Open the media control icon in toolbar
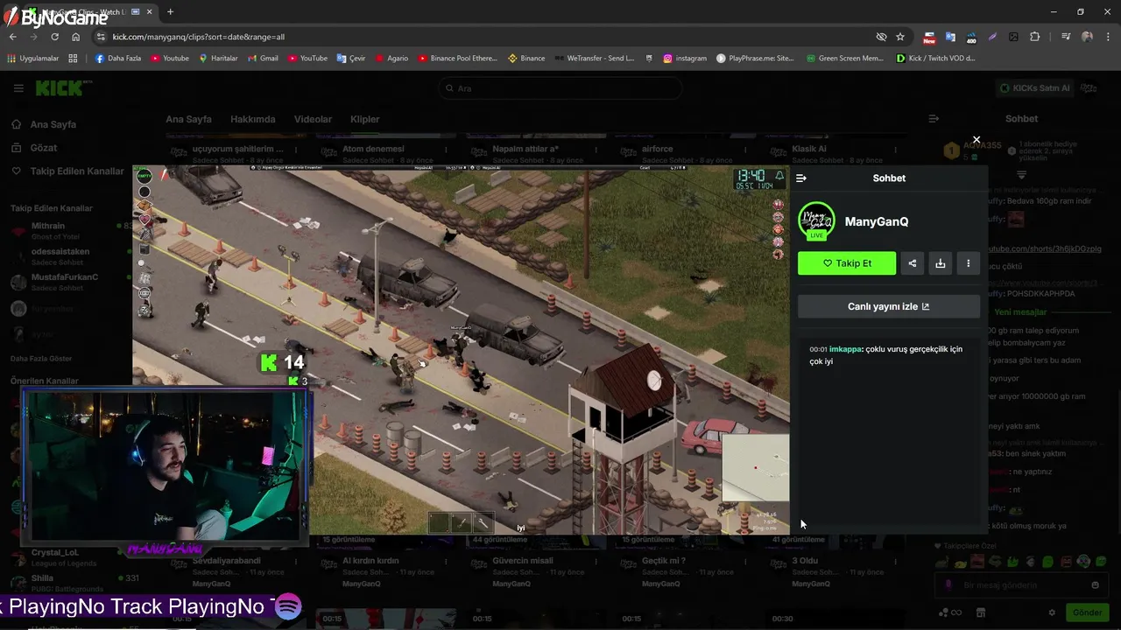 click(x=1066, y=37)
